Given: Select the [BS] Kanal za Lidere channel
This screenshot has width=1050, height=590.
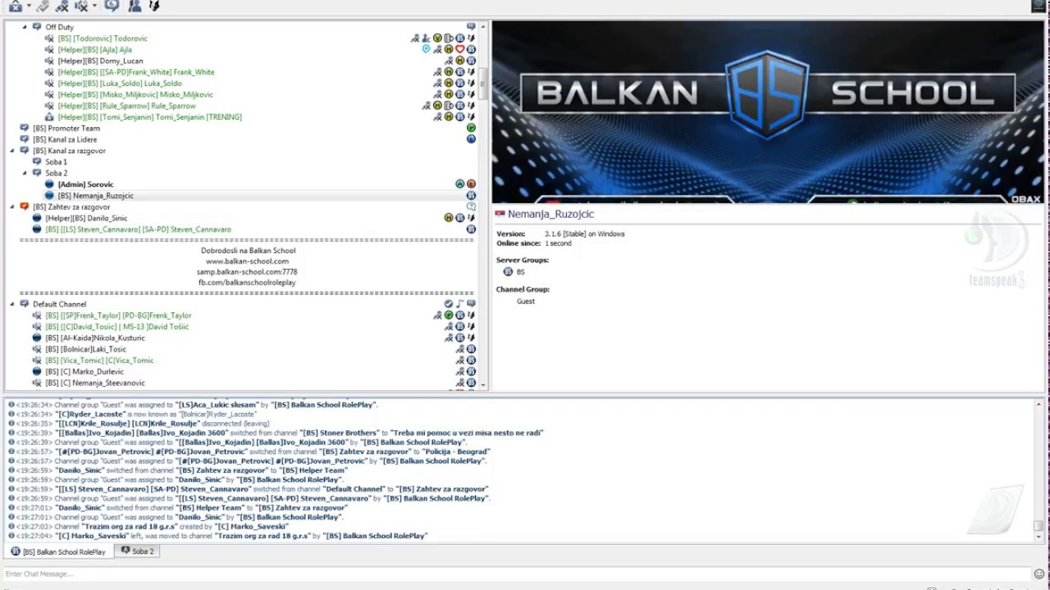Looking at the screenshot, I should pos(65,139).
